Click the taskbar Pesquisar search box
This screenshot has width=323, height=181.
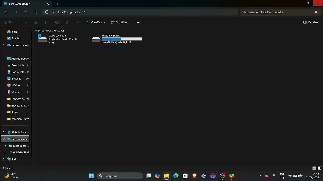[x=120, y=176]
